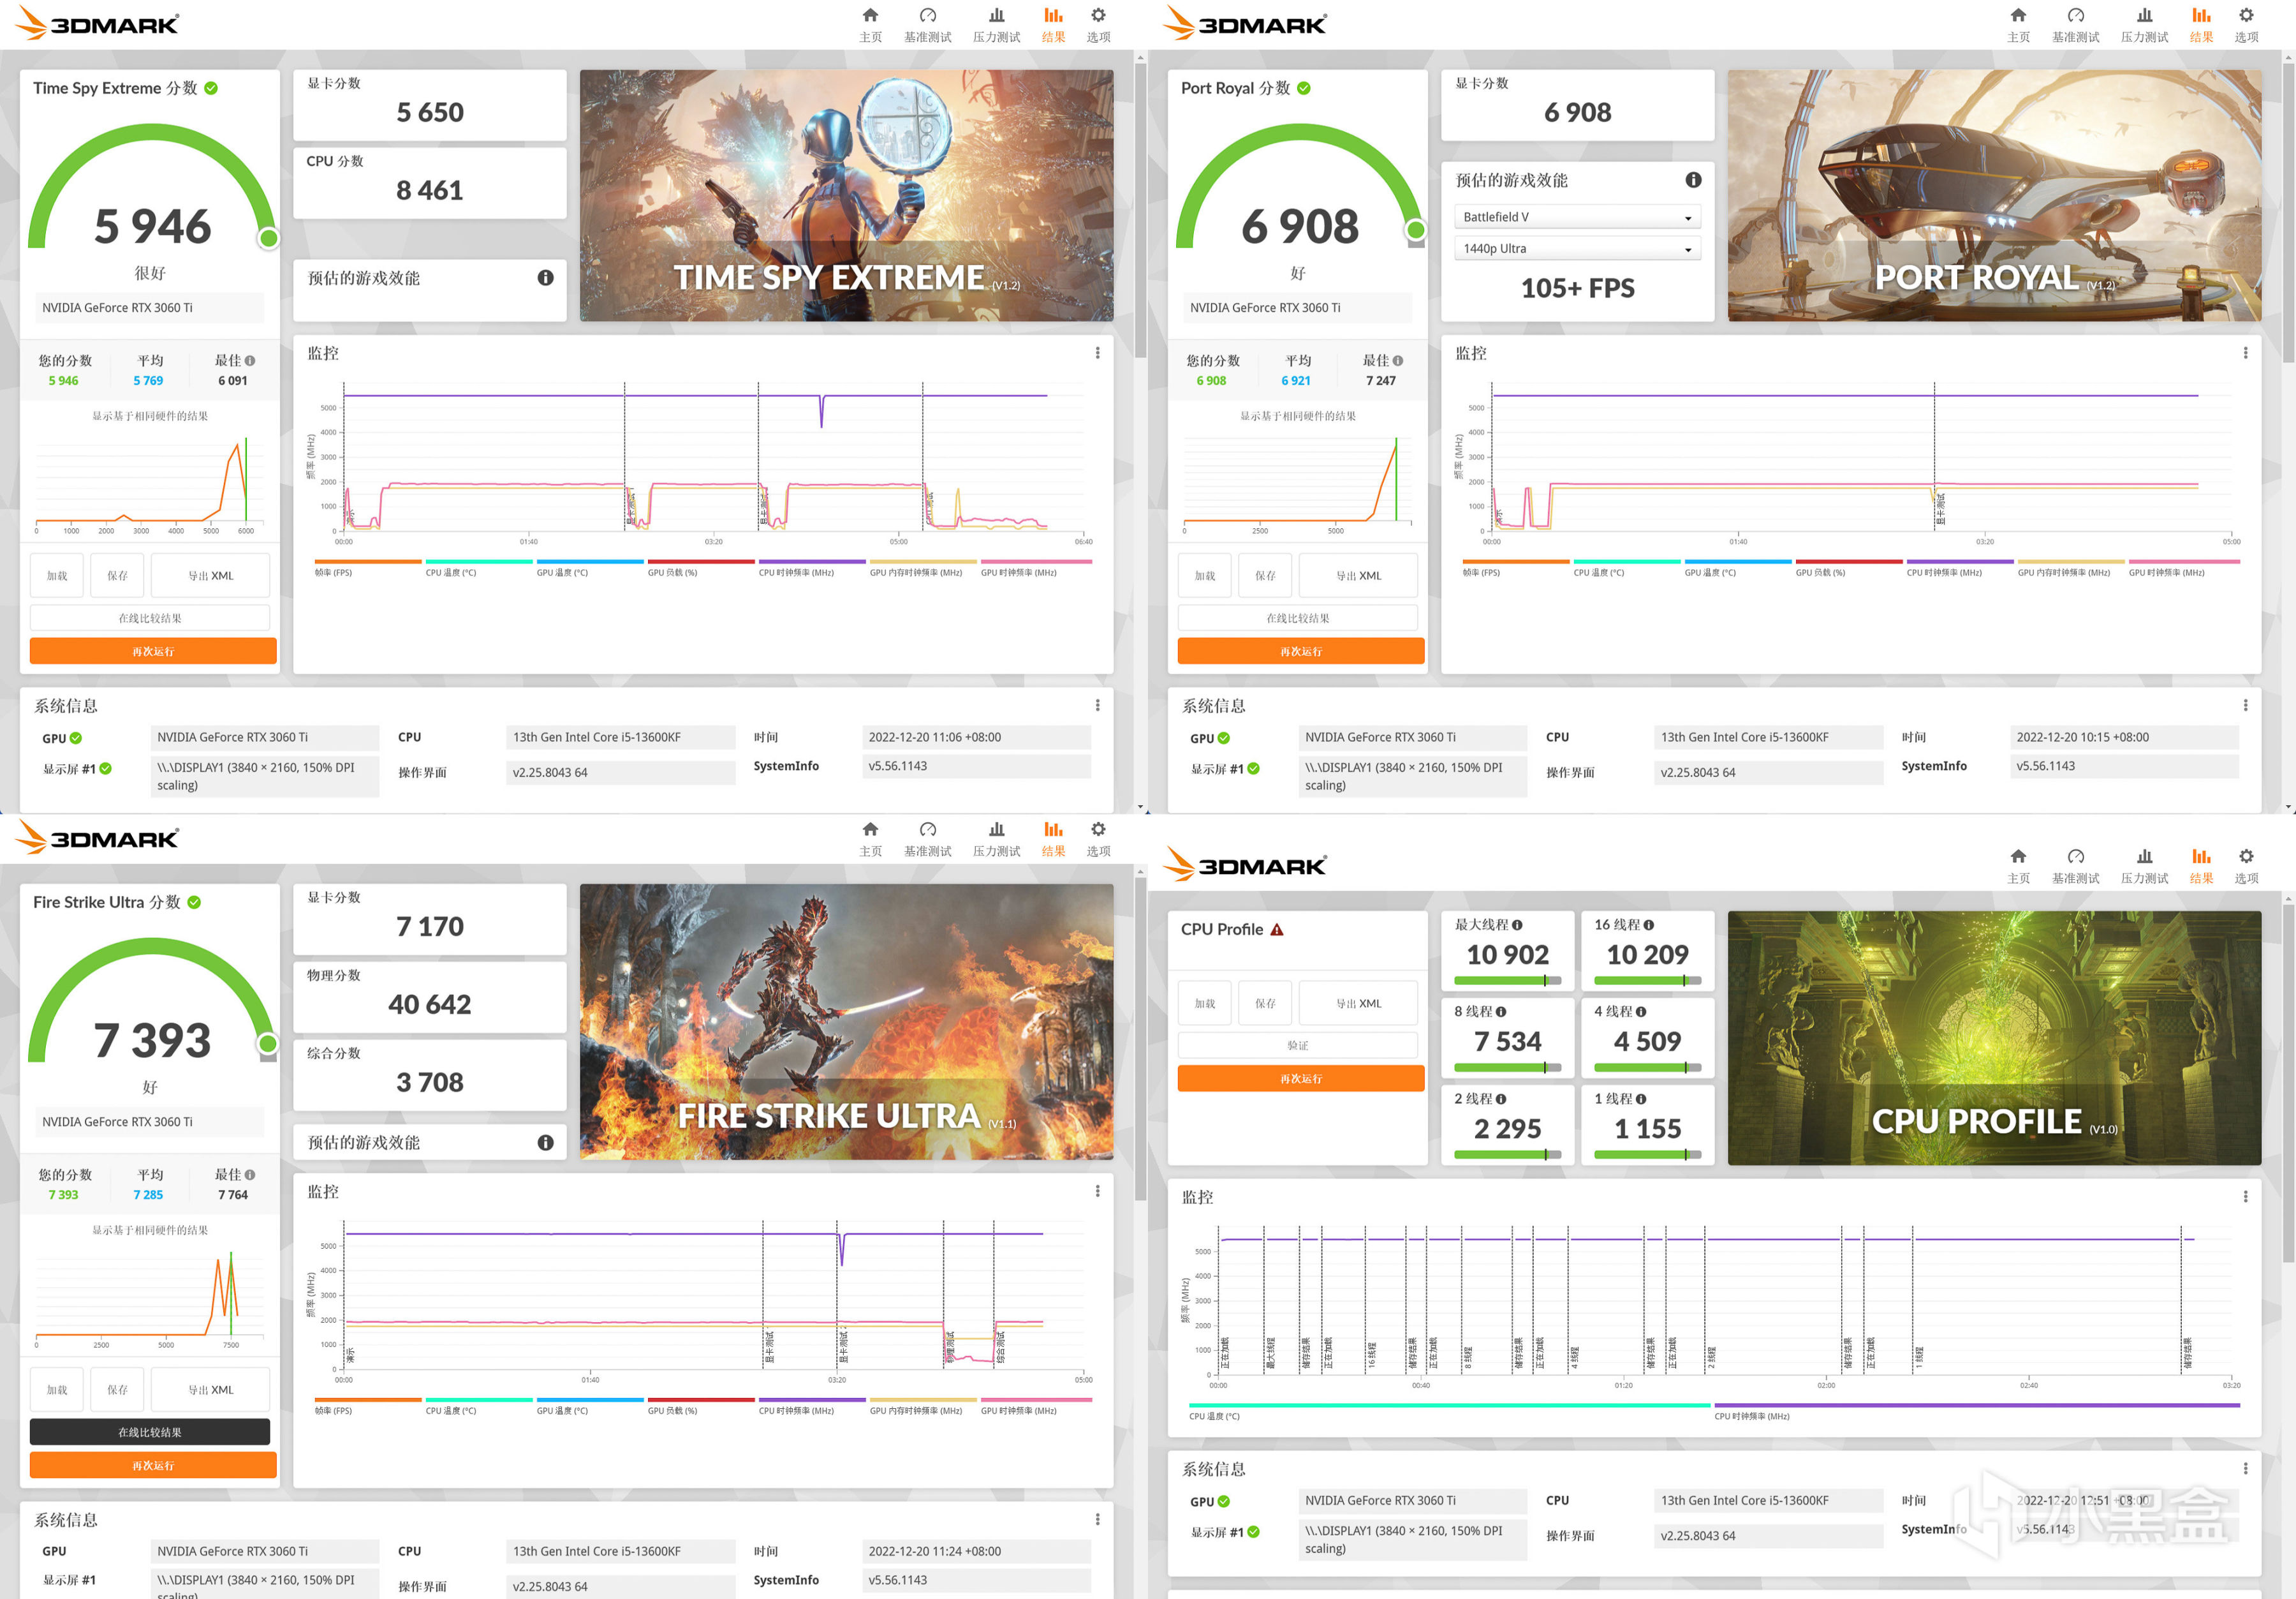This screenshot has height=1599, width=2296.
Task: Open options gear icon in CPU Profile window
Action: (x=2246, y=856)
